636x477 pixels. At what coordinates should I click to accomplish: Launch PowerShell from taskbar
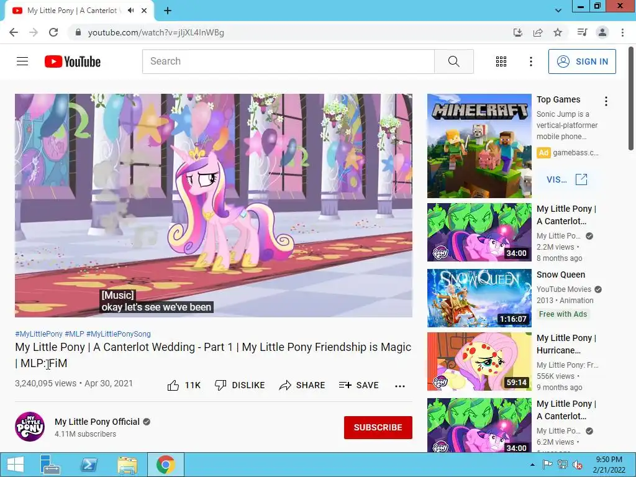coord(89,465)
